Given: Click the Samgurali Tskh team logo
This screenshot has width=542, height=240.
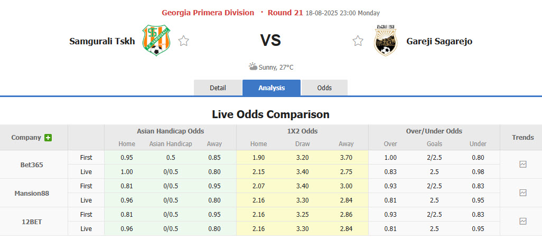Looking at the screenshot, I should point(154,41).
